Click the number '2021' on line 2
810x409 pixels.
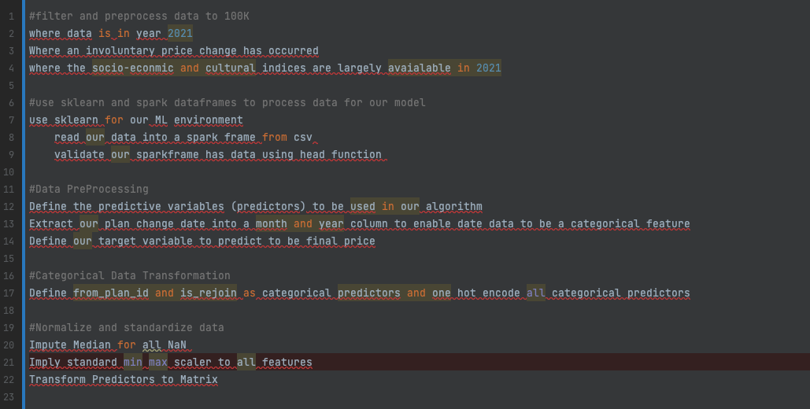point(179,34)
